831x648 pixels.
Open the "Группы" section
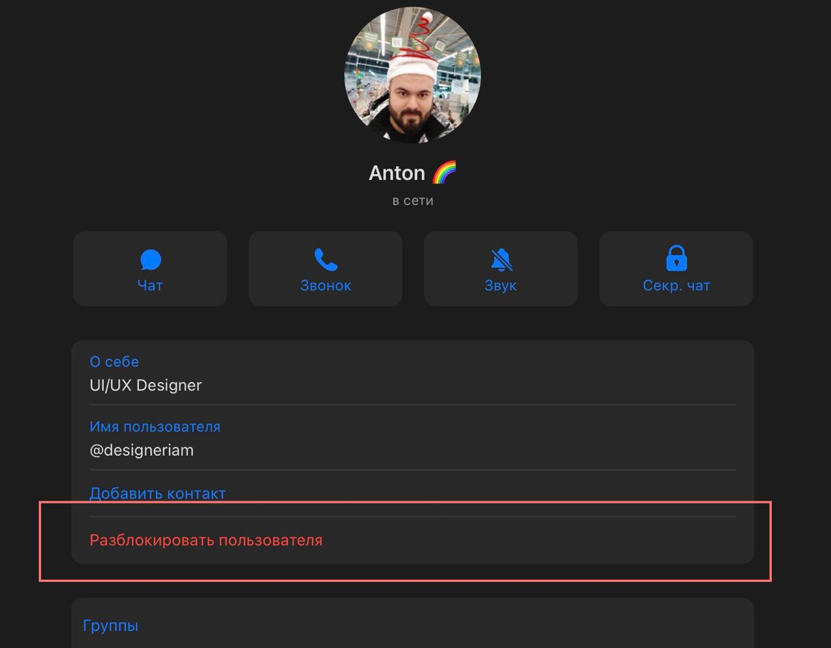pyautogui.click(x=110, y=626)
